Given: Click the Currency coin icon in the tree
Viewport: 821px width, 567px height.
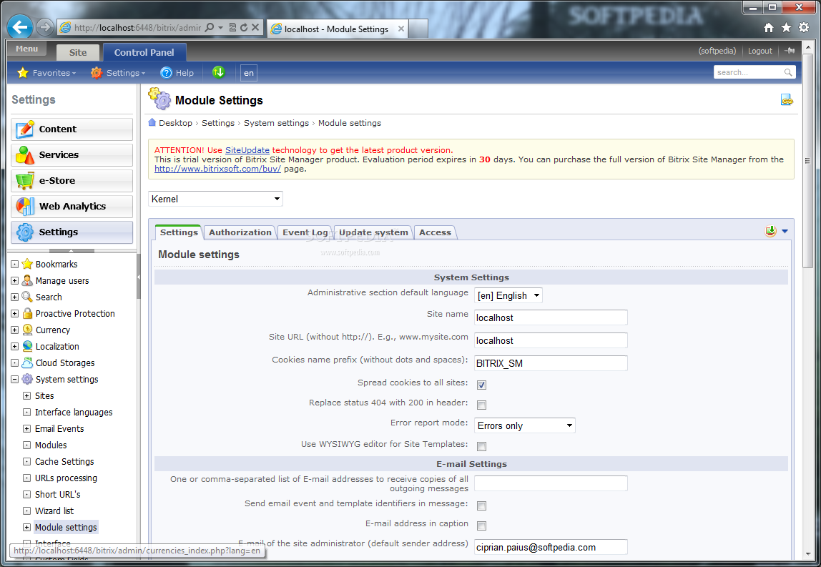Looking at the screenshot, I should pos(27,330).
